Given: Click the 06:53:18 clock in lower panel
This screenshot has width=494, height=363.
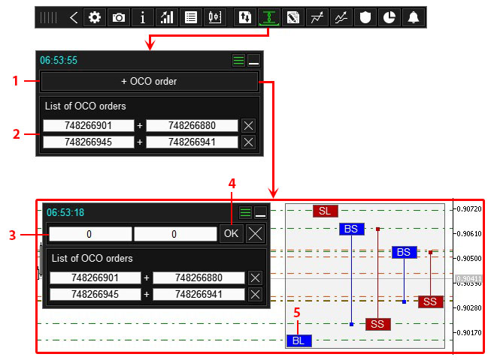Looking at the screenshot, I should point(65,213).
